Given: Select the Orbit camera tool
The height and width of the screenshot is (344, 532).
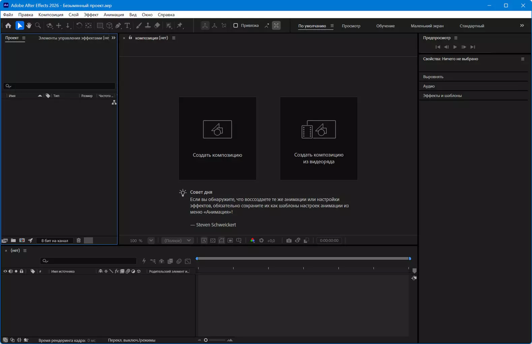Looking at the screenshot, I should [50, 26].
